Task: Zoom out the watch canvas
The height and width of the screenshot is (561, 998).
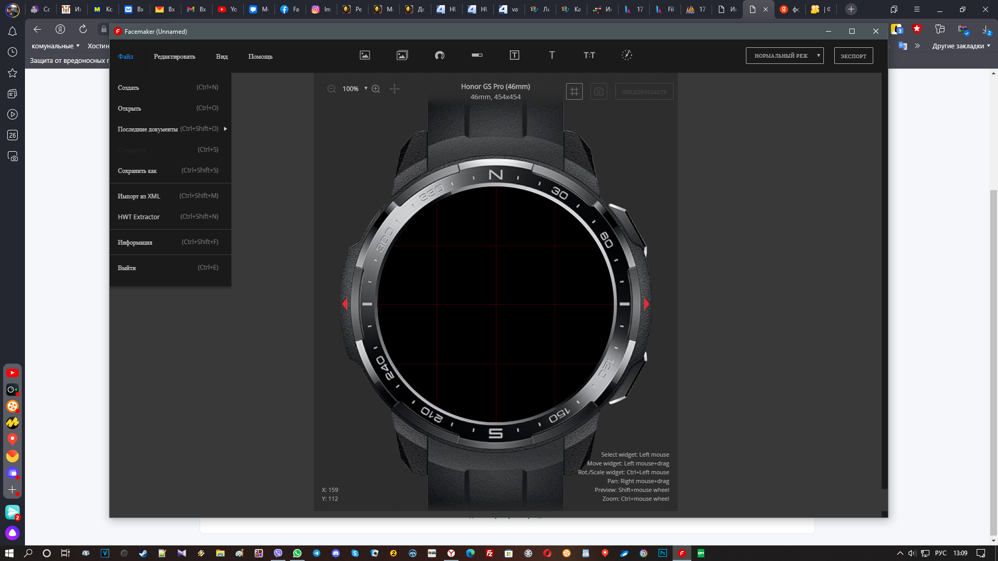Action: (x=332, y=89)
